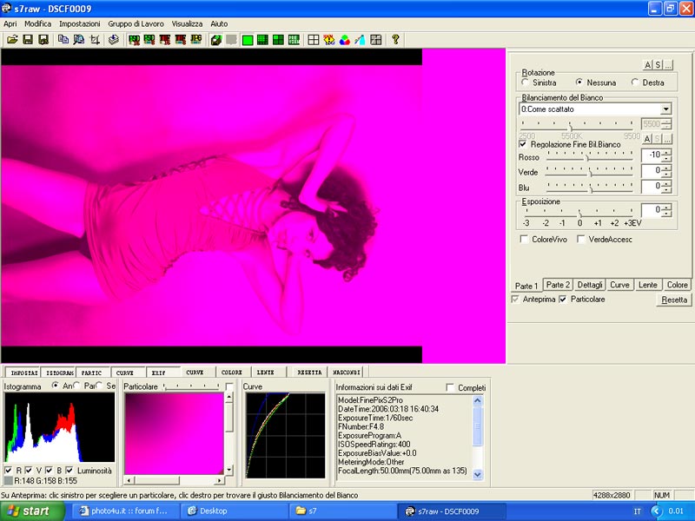Image resolution: width=695 pixels, height=521 pixels.
Task: Open the Visualizza menu
Action: pyautogui.click(x=187, y=24)
